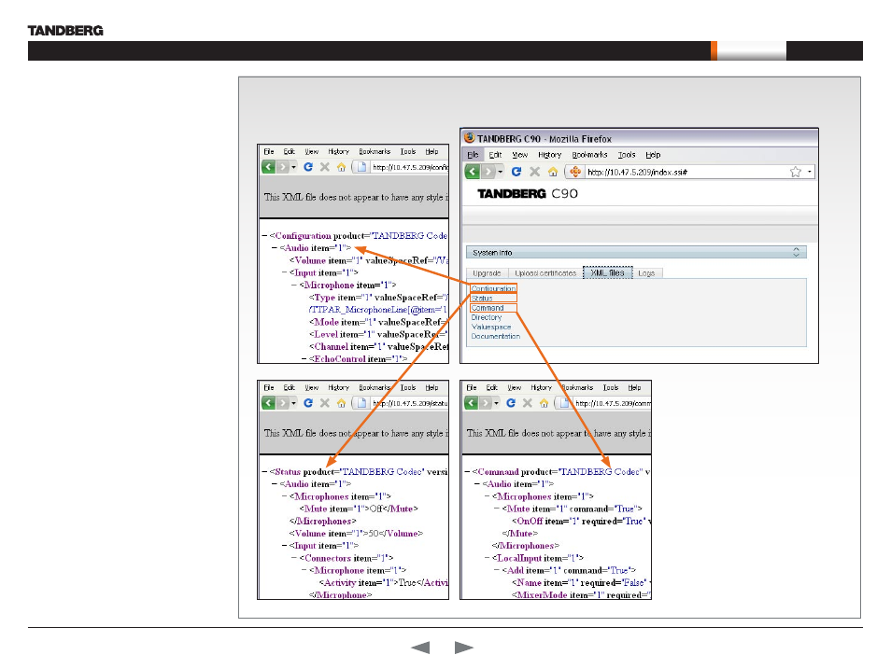Open Tools menu in Configuration XML window
This screenshot has height=669, width=891.
tap(408, 152)
